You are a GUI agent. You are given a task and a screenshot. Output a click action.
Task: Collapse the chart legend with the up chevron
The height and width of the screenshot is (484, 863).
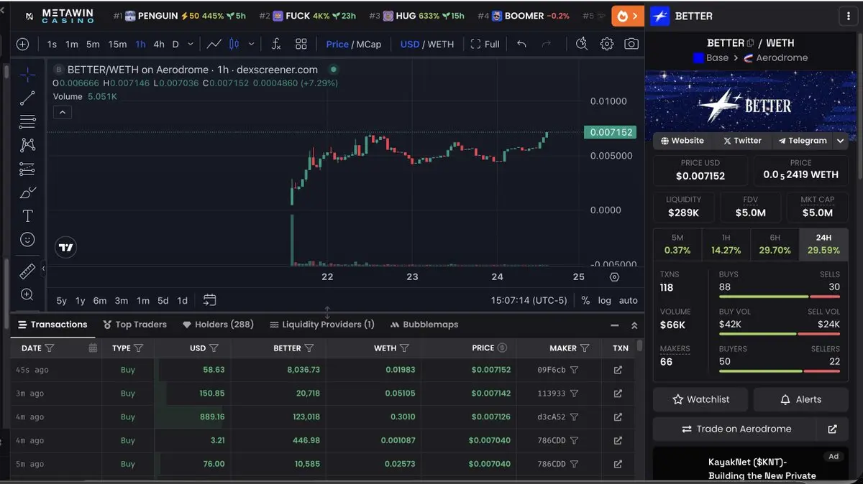62,112
